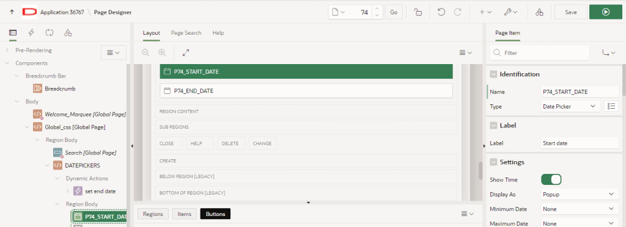Open the Processing tab icon in the left panel
Viewport: 626px width, 227px height.
click(50, 33)
